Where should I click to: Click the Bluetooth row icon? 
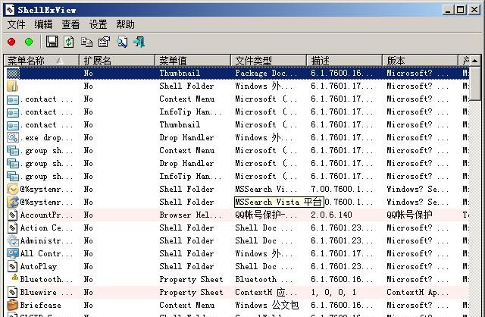(14, 277)
